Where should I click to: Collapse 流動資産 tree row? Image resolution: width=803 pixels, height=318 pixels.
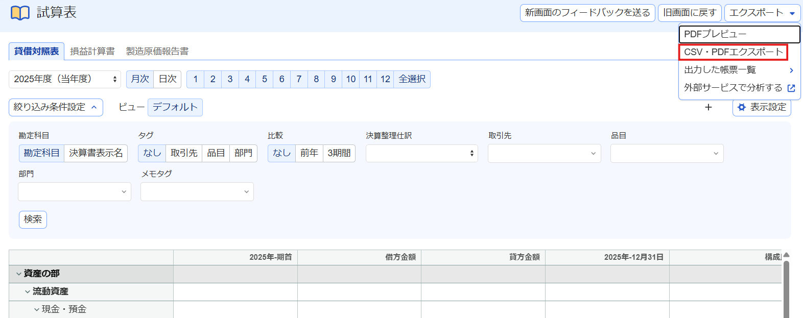point(28,292)
